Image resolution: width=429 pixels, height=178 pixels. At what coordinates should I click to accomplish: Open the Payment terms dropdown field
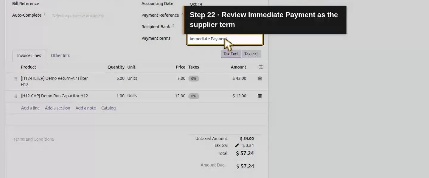click(x=225, y=39)
